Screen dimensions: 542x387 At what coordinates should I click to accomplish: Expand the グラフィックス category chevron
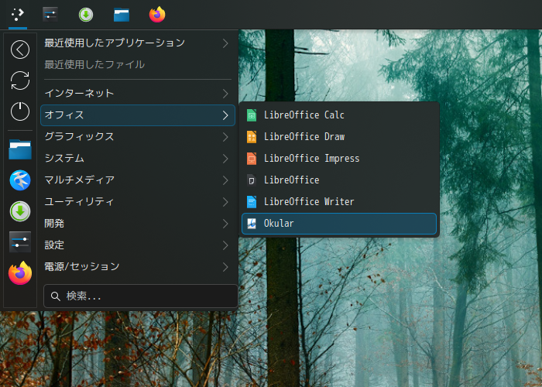point(225,137)
